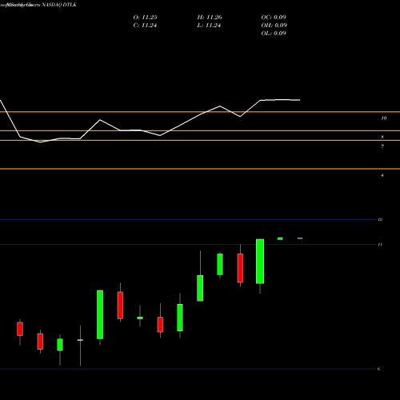Select the close value "C: 11.24"
The height and width of the screenshot is (400, 400).
pos(145,26)
